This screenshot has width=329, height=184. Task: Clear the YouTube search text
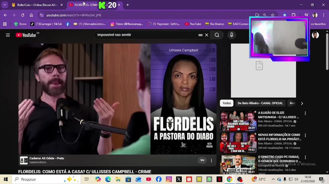click(x=207, y=35)
